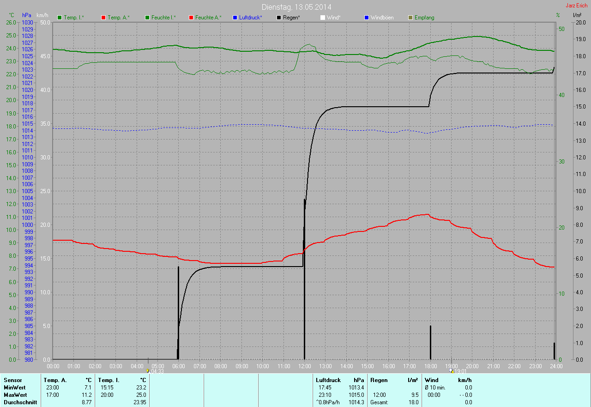Viewport: 591px width, 407px height.
Task: Click the l/m² axis unit label
Action: 577,15
